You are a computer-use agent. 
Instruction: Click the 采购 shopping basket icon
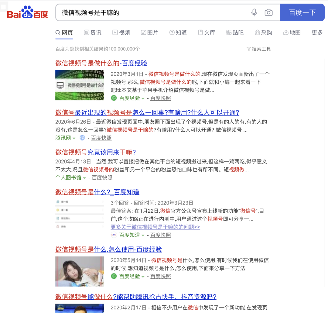click(257, 33)
